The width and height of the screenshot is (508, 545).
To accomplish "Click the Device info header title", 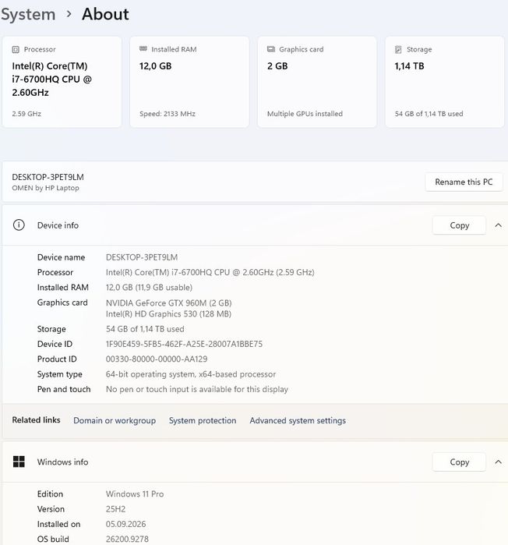I will 58,225.
